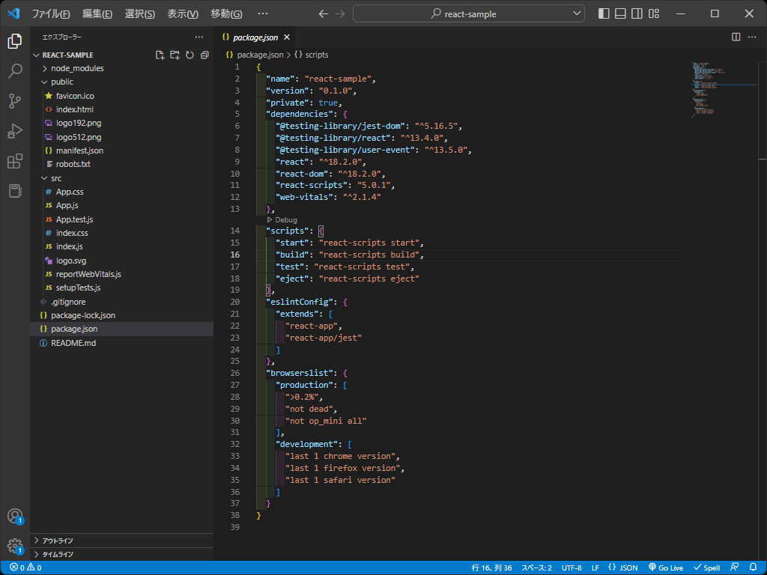
Task: Expand the node_modules folder
Action: 121,68
